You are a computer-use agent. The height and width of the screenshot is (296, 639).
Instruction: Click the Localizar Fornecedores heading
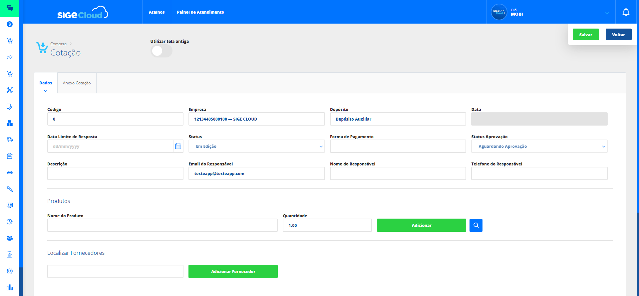[x=76, y=253]
